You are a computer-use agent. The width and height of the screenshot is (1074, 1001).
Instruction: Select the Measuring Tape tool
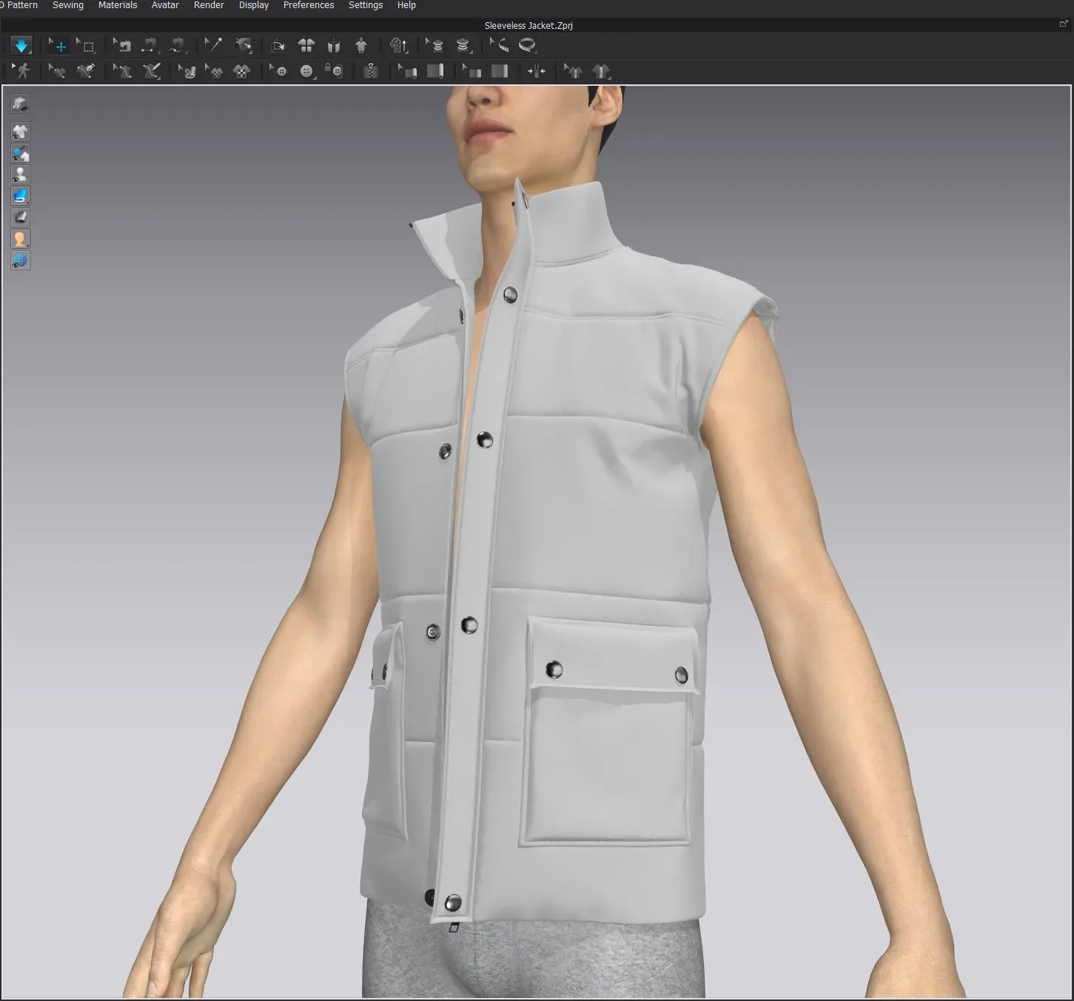click(526, 46)
